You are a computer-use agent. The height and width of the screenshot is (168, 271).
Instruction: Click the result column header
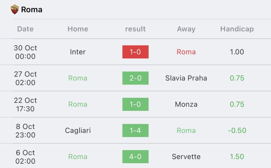(x=135, y=29)
